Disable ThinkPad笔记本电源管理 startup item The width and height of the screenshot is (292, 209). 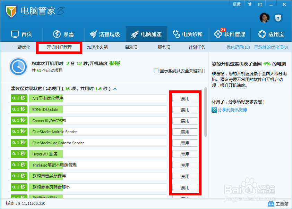(x=185, y=165)
